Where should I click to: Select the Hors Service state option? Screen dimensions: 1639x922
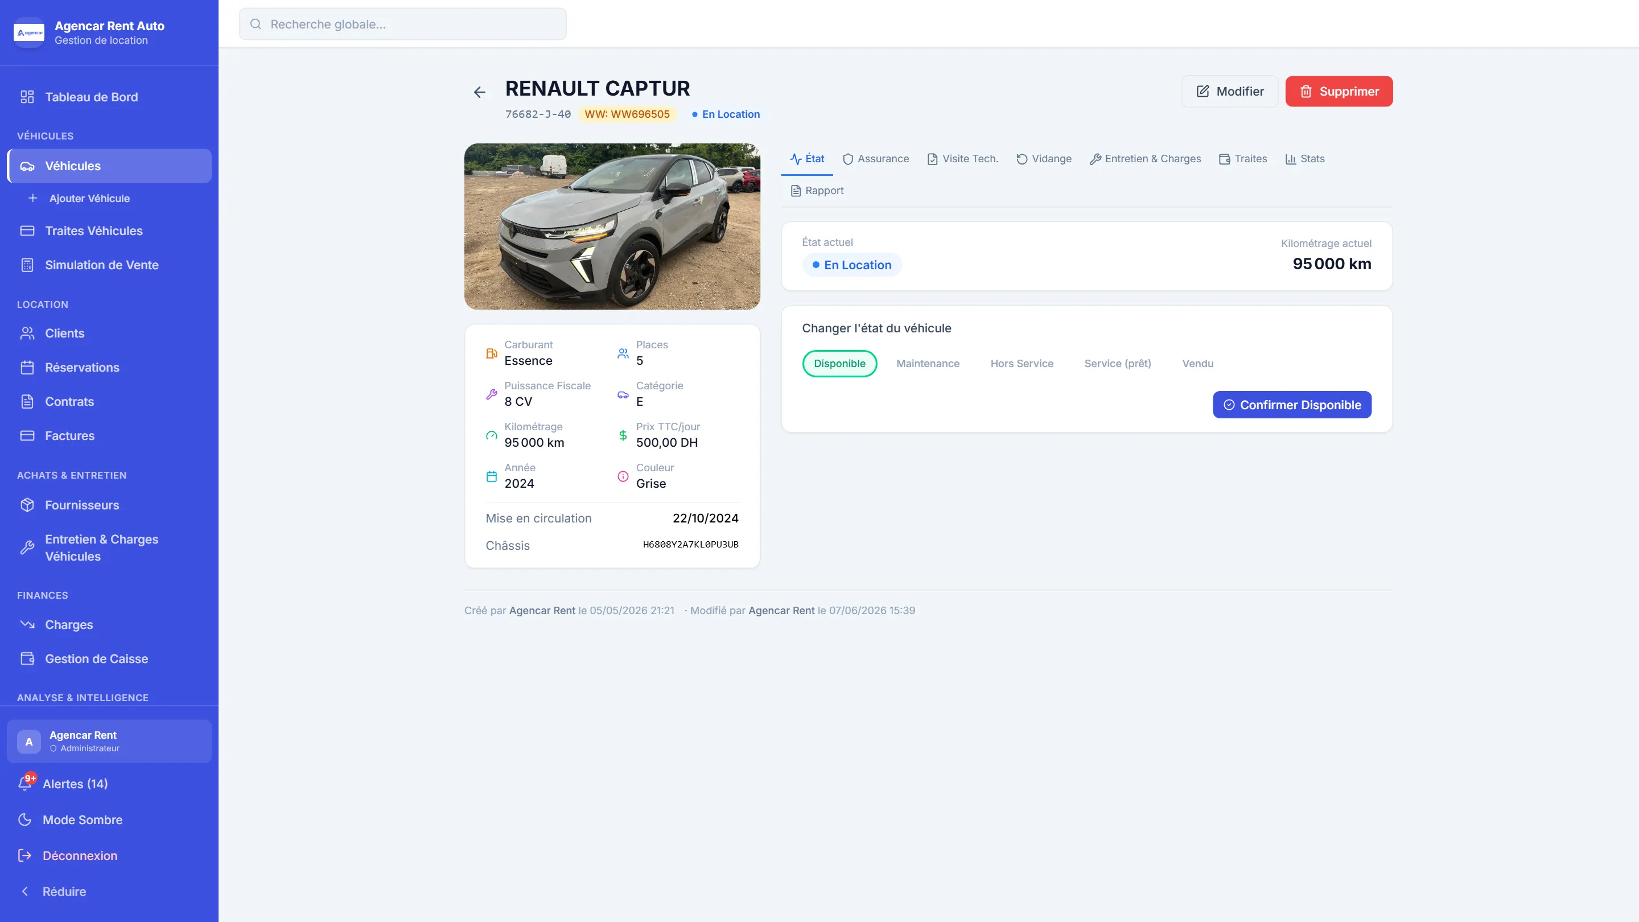[x=1022, y=363]
